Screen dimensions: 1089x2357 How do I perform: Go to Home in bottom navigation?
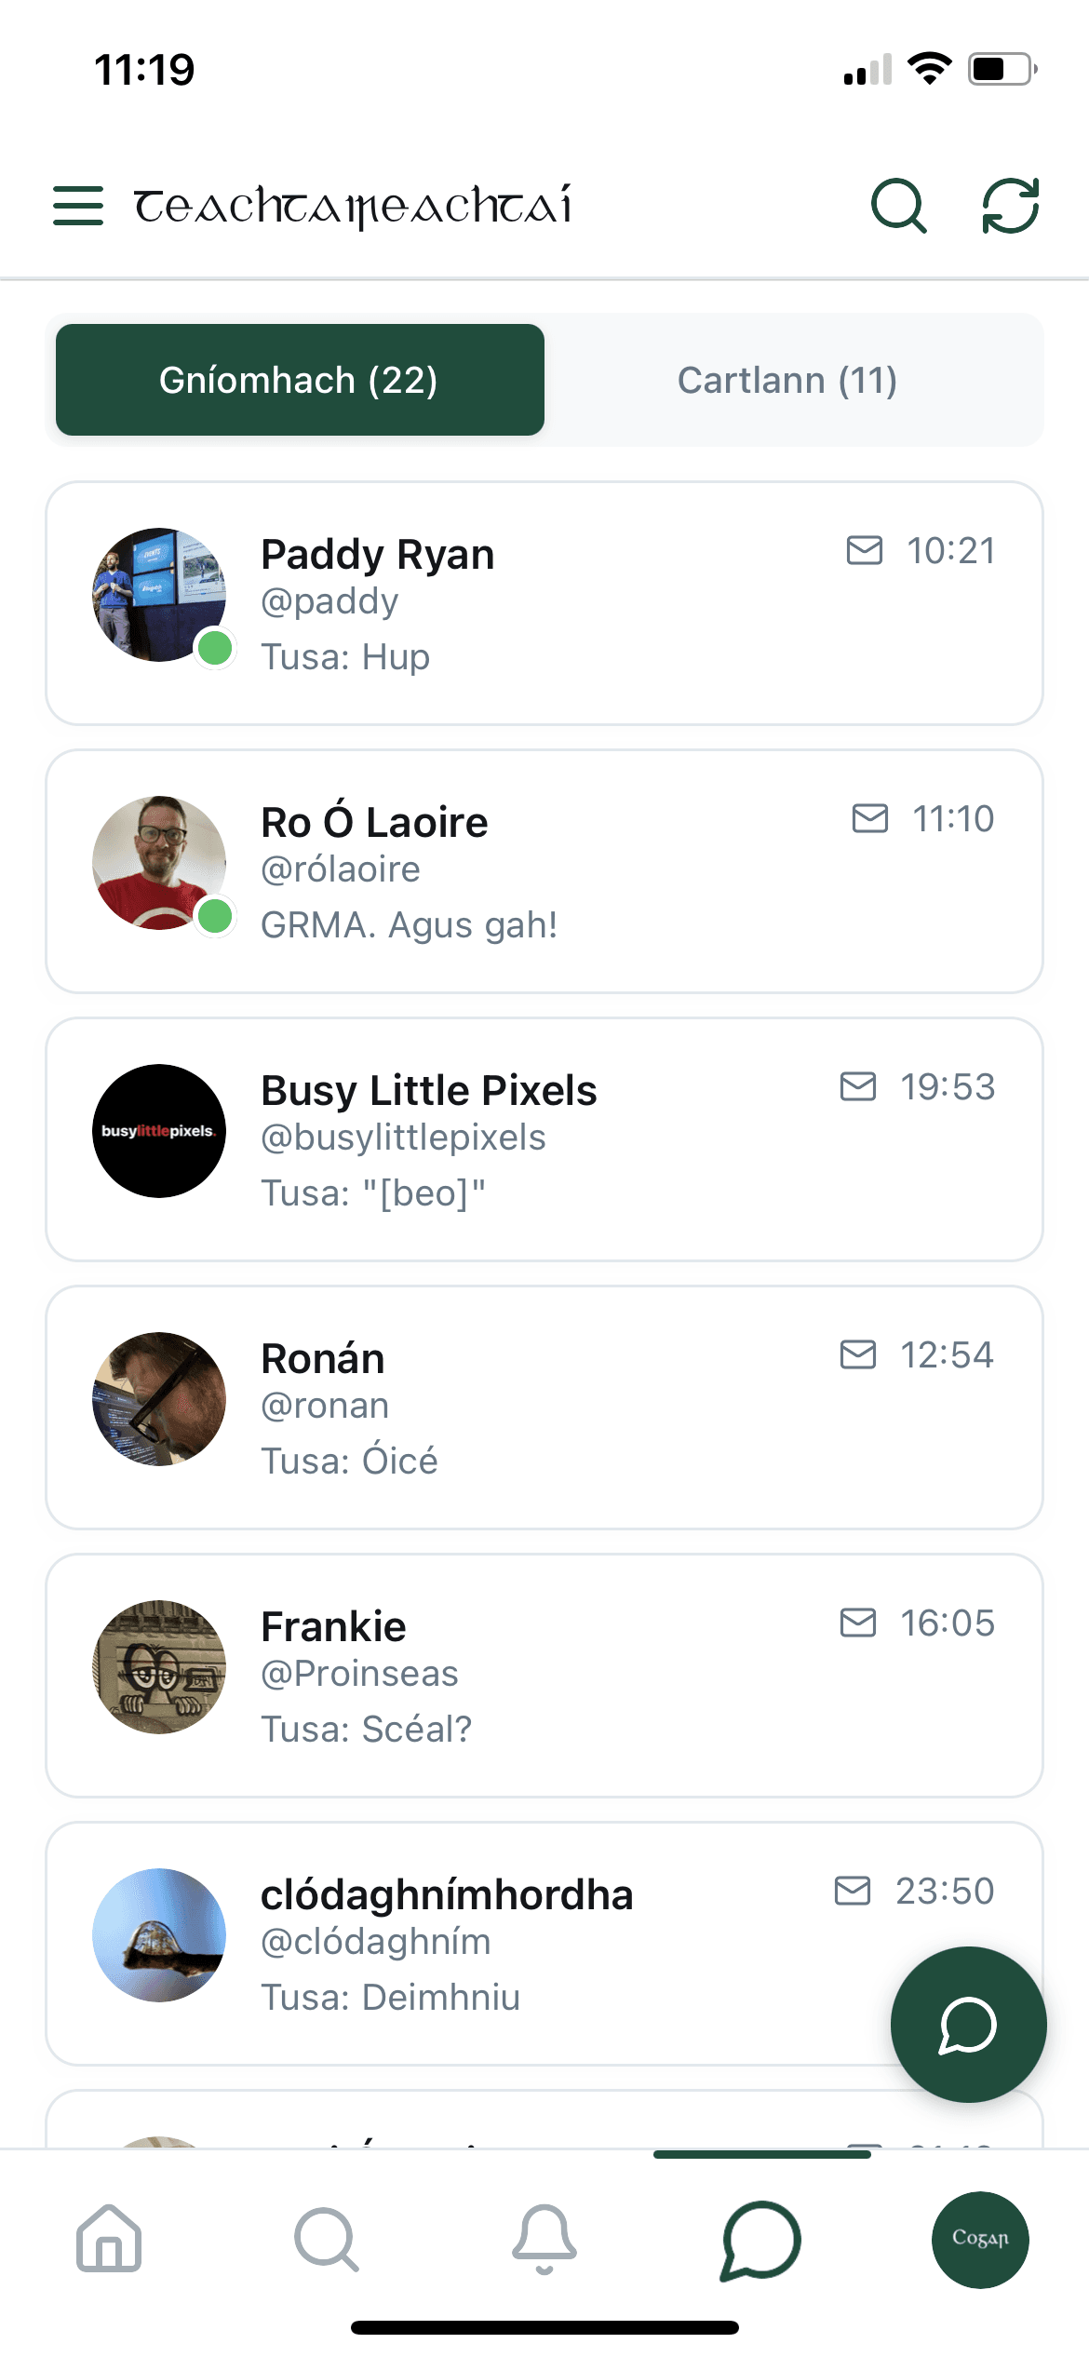click(x=109, y=2238)
